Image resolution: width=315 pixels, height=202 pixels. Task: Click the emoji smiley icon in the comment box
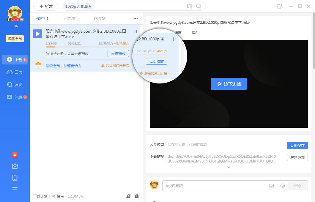tap(283, 186)
